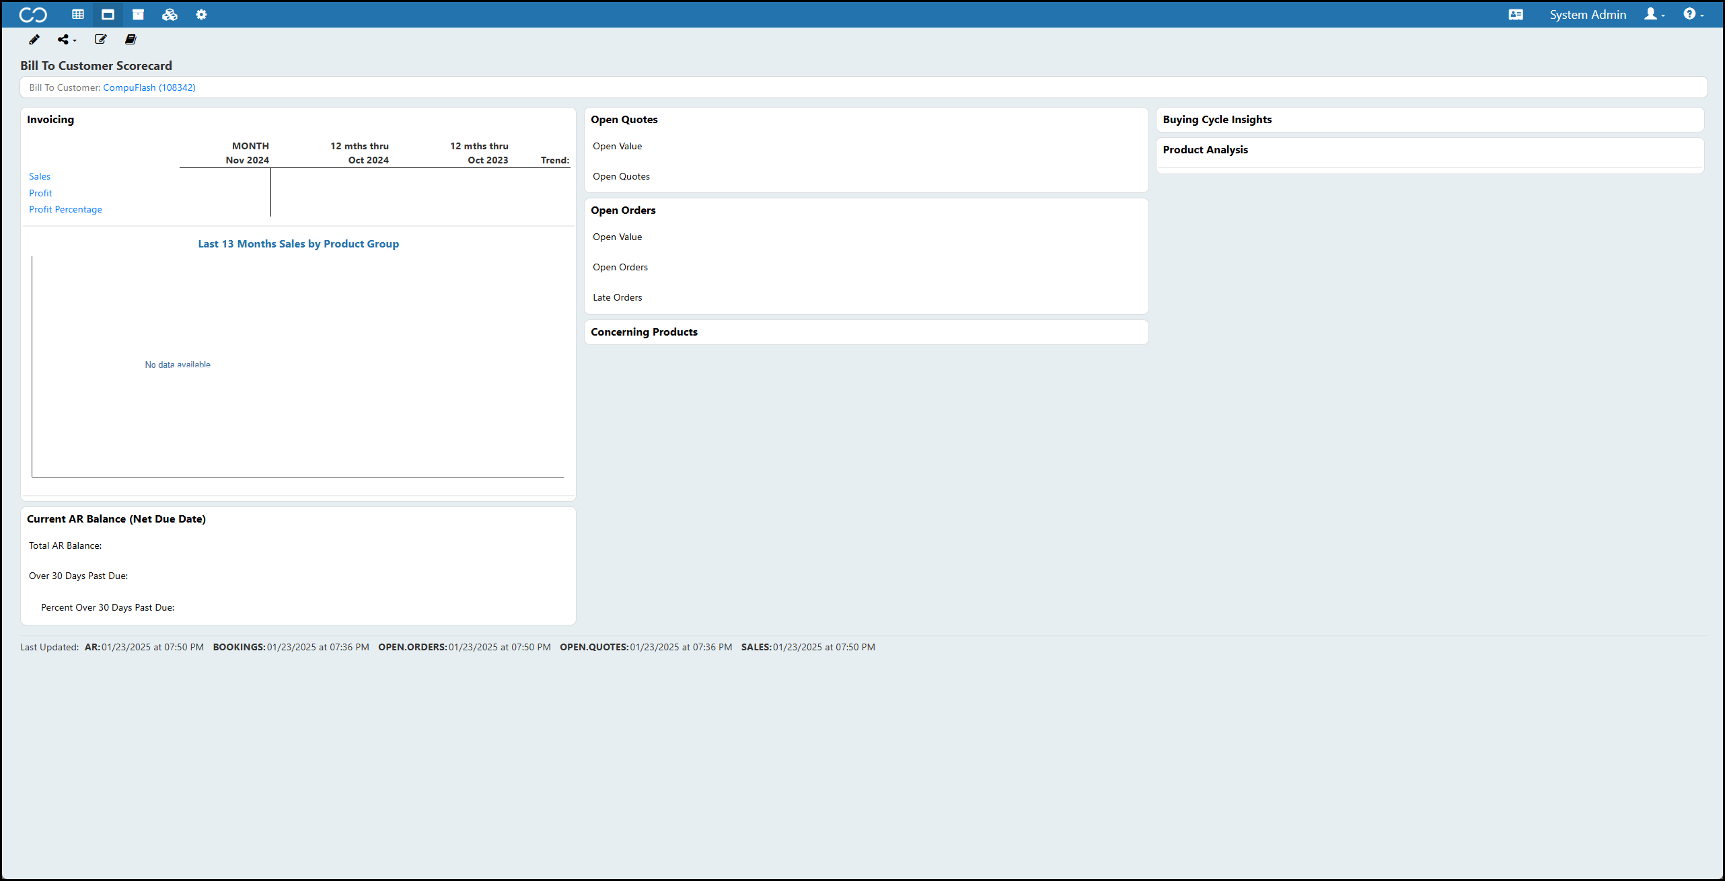Screen dimensions: 1725x881
Task: Click the infinity logo icon
Action: [33, 14]
